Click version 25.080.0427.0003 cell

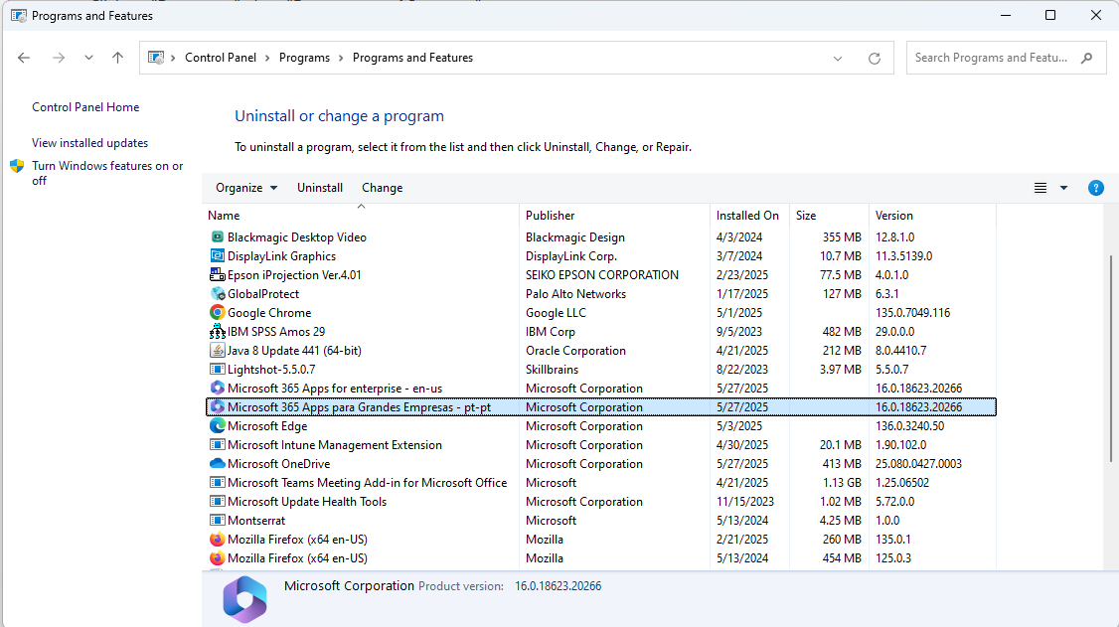(918, 464)
